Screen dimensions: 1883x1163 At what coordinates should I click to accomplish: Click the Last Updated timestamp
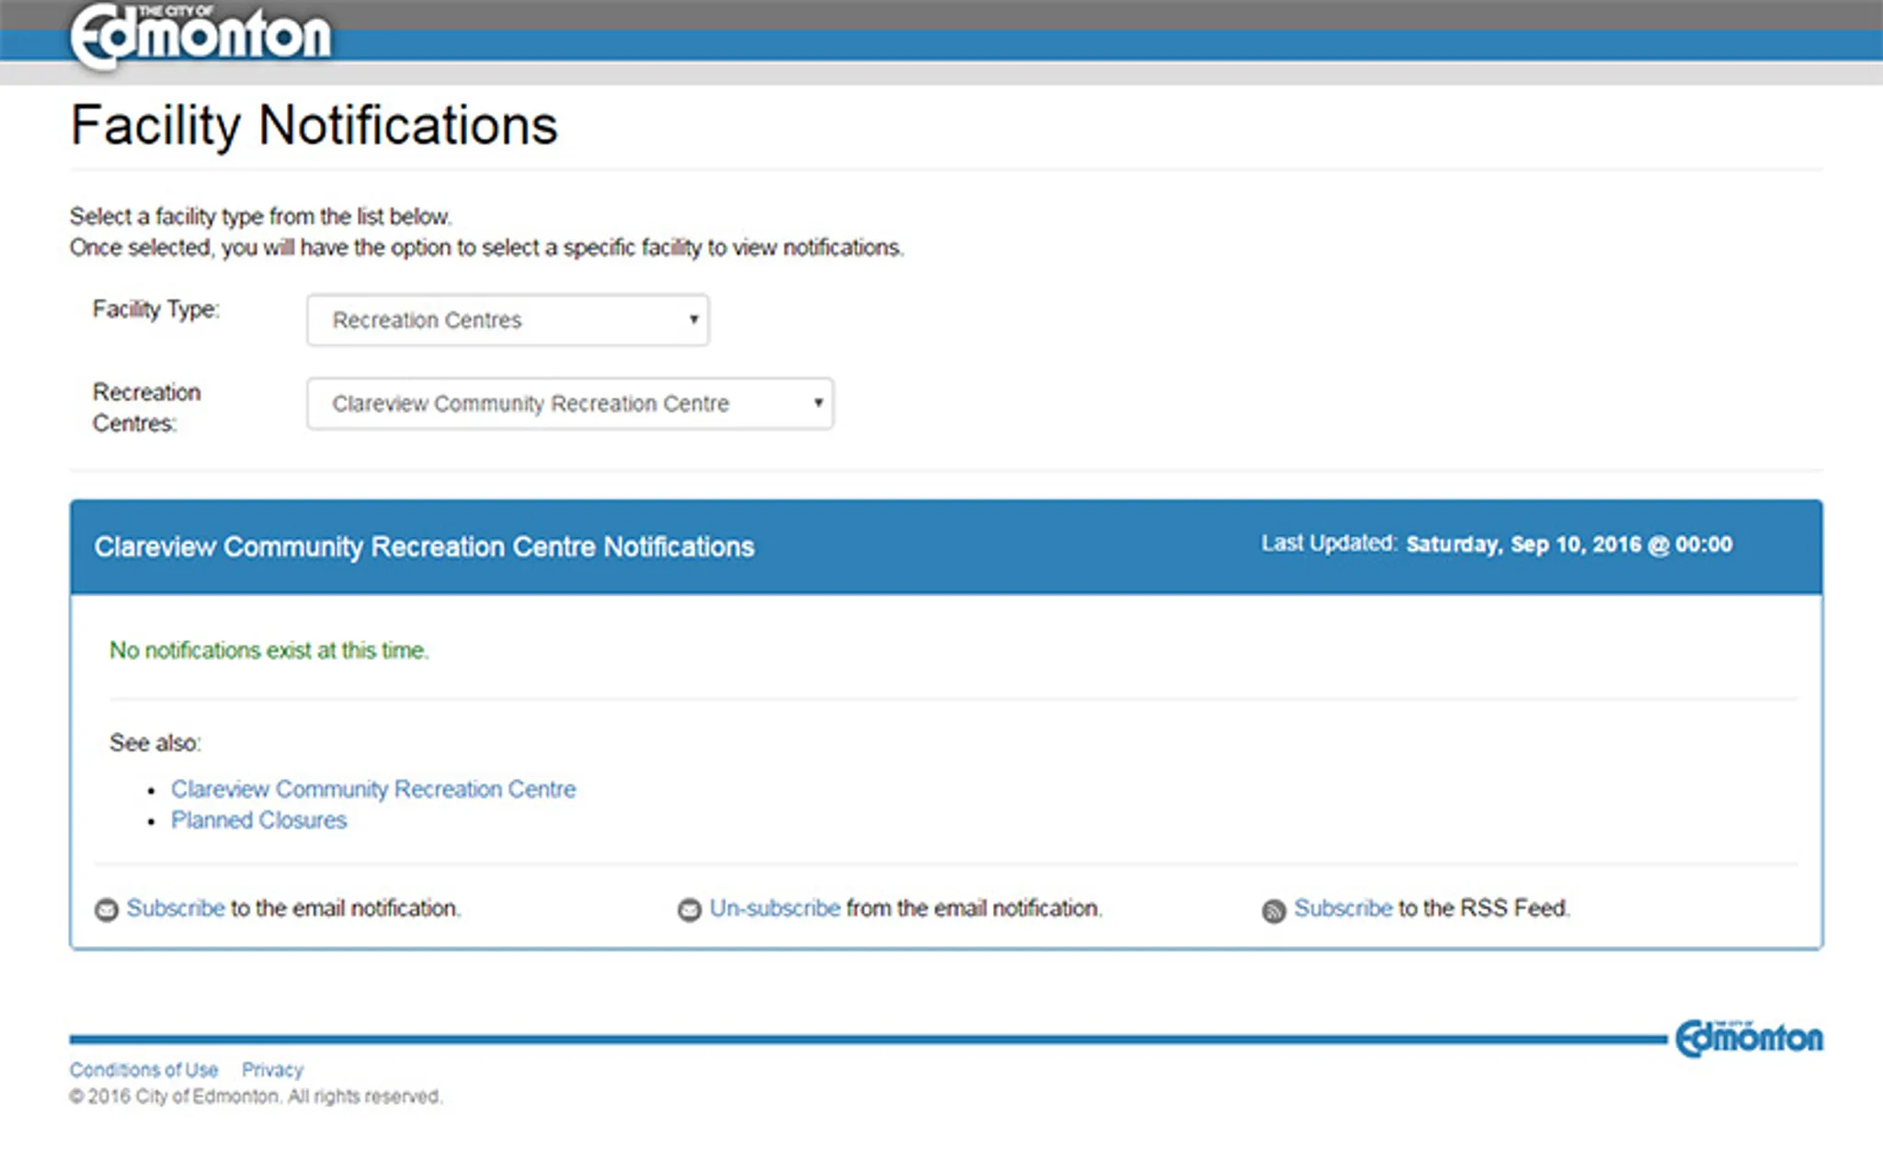coord(1569,544)
